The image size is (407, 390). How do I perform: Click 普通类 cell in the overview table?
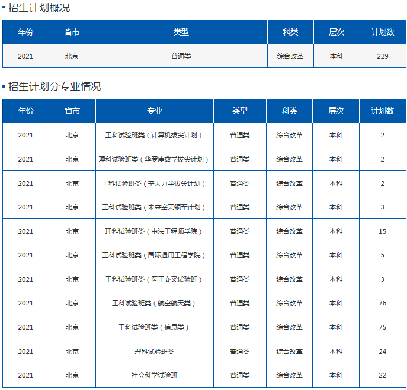coord(181,56)
